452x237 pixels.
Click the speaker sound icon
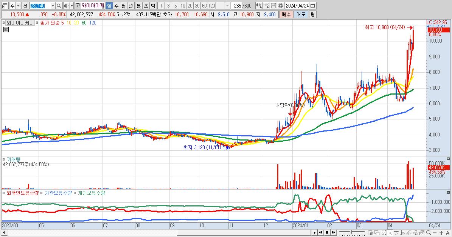click(x=66, y=6)
